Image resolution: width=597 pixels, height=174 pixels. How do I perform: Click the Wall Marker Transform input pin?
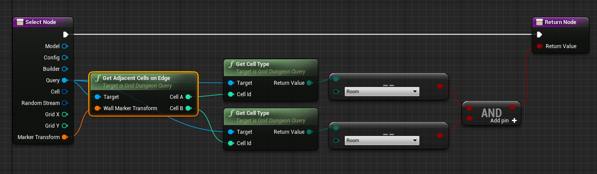point(97,108)
